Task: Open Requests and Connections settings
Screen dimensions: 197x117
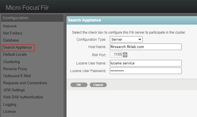Action: click(25, 83)
